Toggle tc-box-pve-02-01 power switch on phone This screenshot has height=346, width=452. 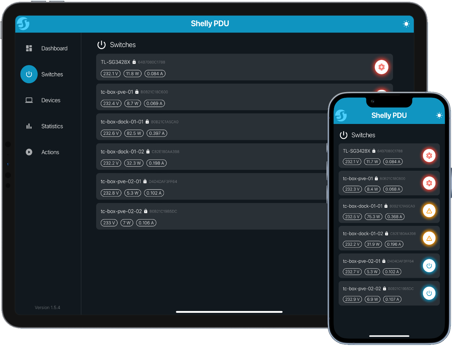pos(429,266)
